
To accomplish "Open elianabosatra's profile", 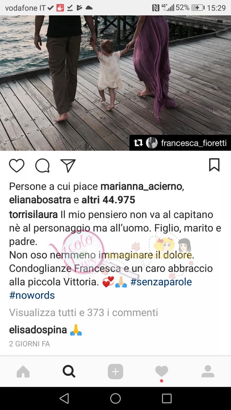I will click(40, 200).
